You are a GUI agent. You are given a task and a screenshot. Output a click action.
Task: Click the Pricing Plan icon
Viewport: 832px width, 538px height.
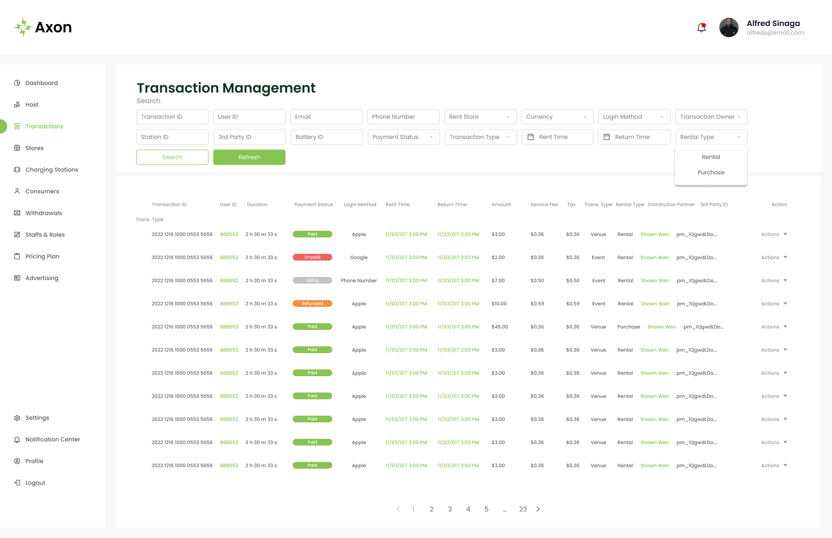tap(17, 256)
